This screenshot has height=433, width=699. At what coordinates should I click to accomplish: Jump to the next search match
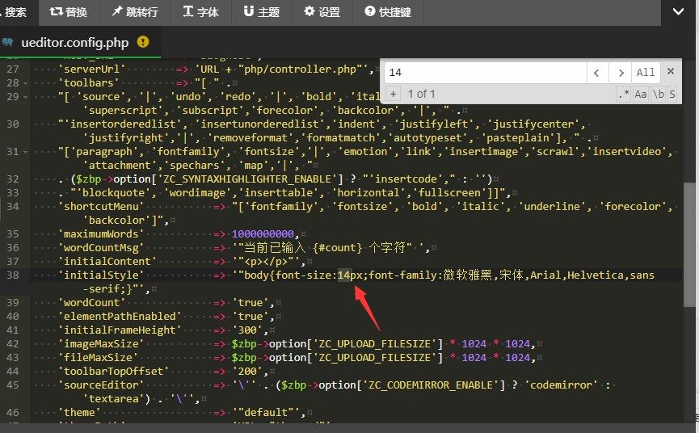620,73
